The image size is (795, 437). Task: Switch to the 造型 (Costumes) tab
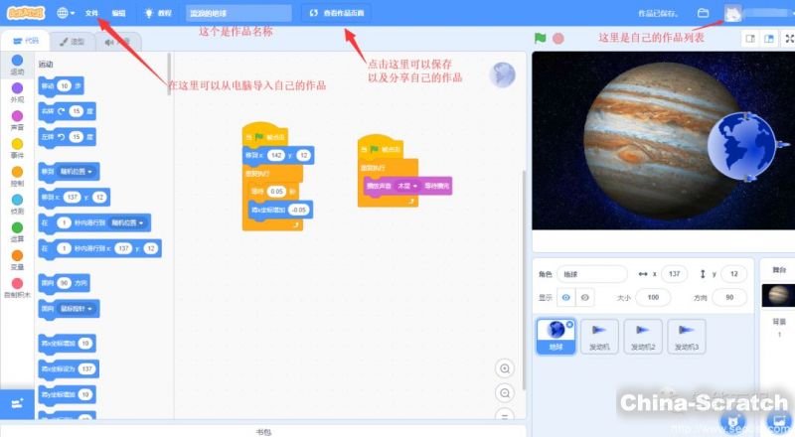71,42
